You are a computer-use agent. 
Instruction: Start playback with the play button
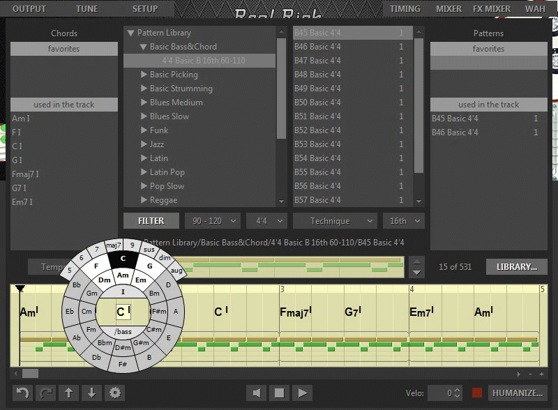302,393
